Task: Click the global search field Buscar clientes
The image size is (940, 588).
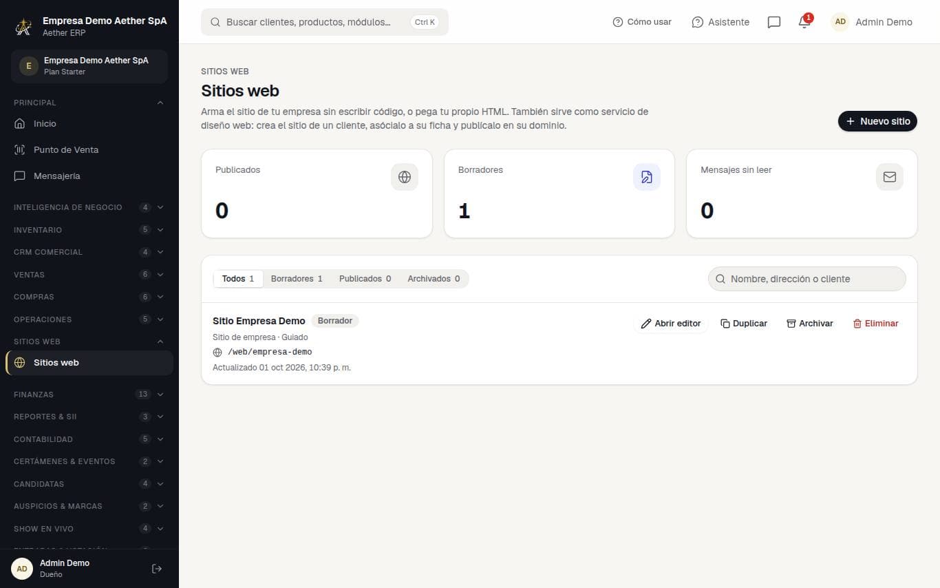Action: (x=325, y=22)
